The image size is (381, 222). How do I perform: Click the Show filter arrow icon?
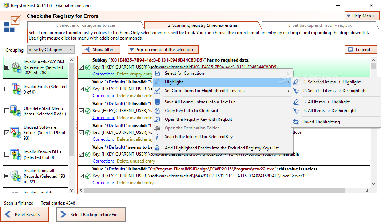coord(87,50)
